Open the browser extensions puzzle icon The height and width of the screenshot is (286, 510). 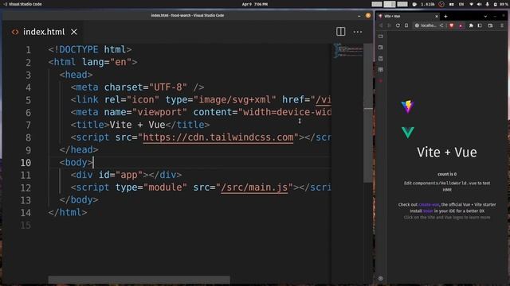click(x=471, y=25)
